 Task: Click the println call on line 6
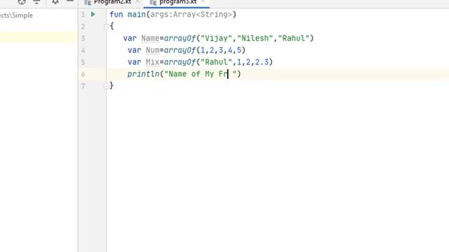point(143,74)
